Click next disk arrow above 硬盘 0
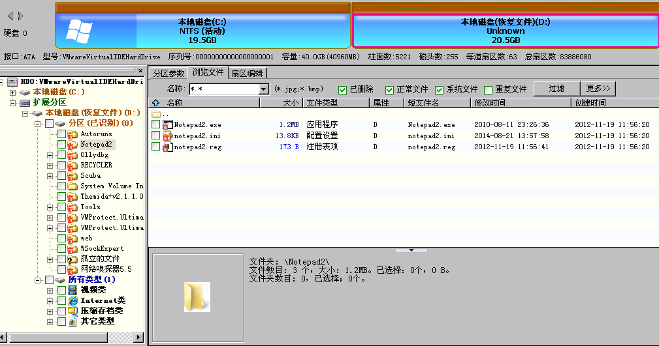 tap(20, 15)
